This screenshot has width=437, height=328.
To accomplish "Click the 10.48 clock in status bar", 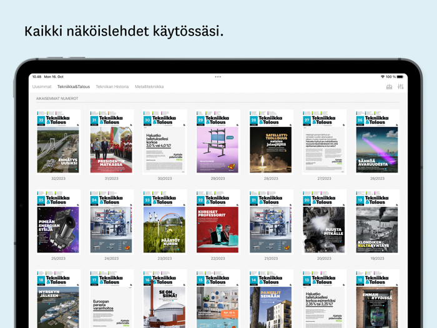I will click(x=37, y=77).
